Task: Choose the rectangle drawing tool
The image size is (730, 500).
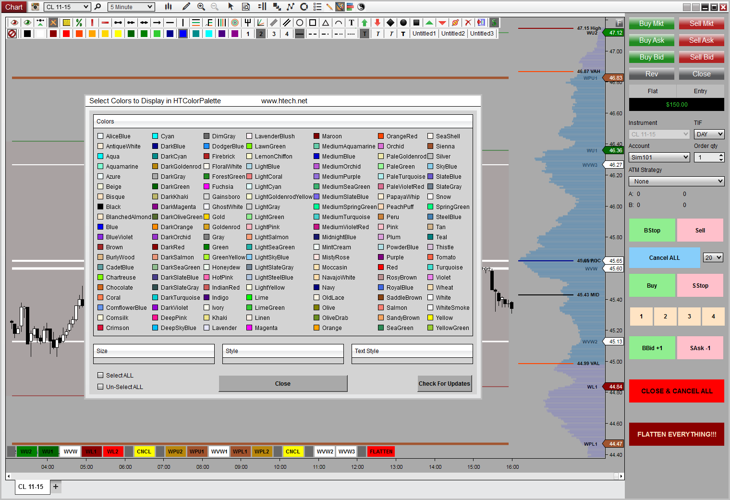Action: [x=313, y=23]
